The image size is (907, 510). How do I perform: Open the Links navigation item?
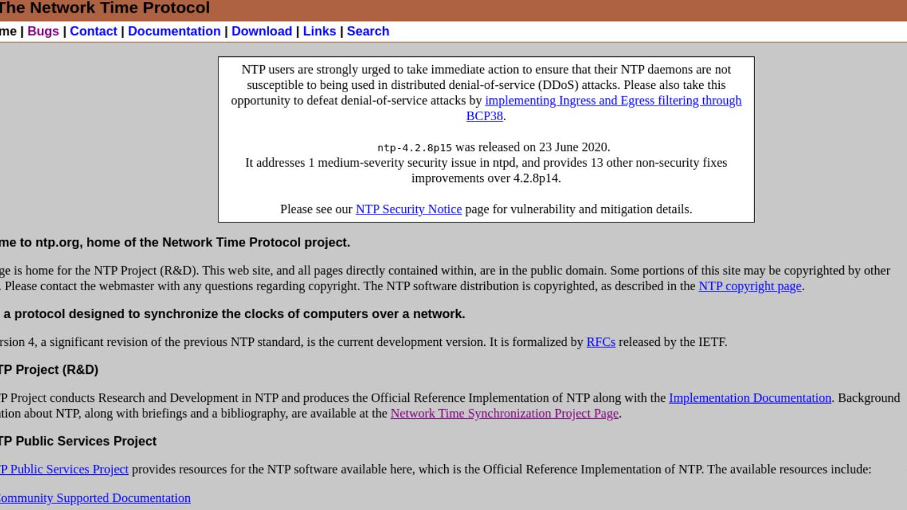(319, 31)
